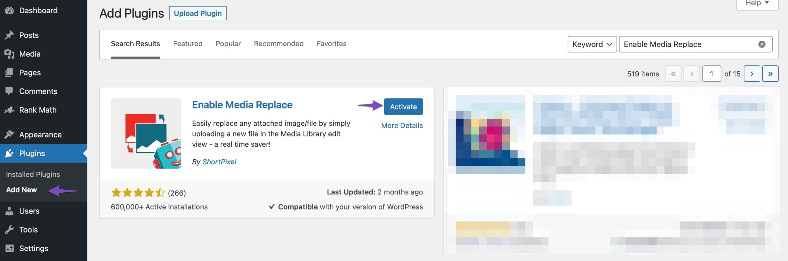Viewport: 788px width, 261px height.
Task: Activate Enable Media Replace plugin
Action: tap(403, 107)
